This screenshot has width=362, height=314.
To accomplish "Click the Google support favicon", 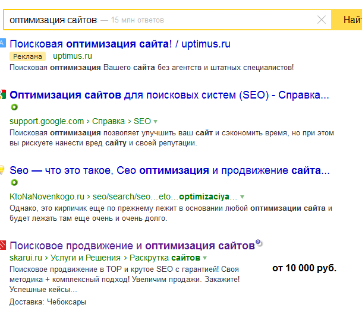I will 2,94.
